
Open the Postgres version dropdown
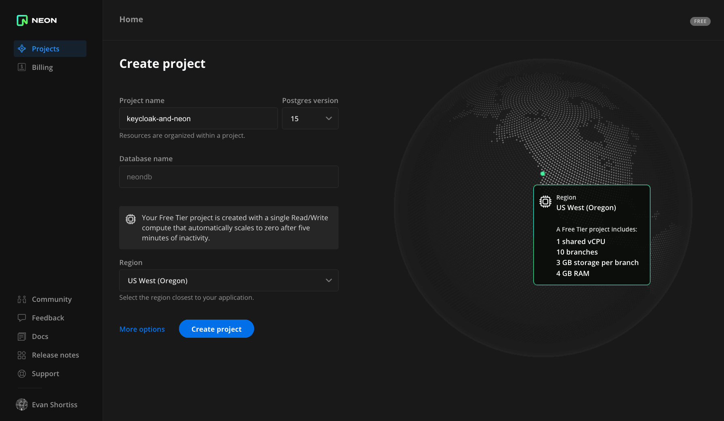tap(310, 118)
